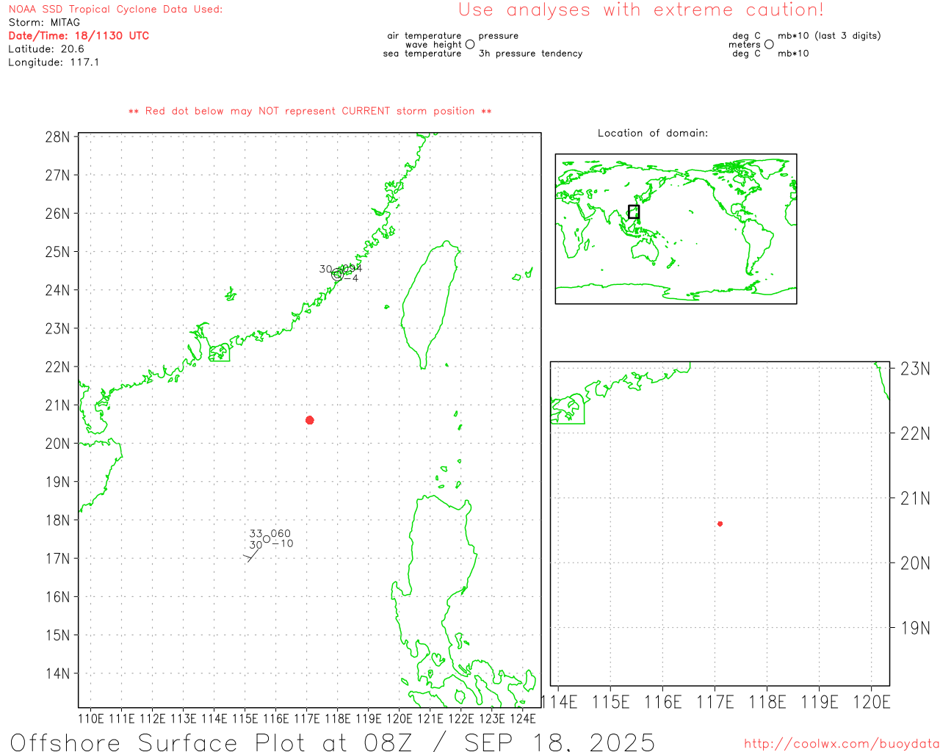Image resolution: width=940 pixels, height=752 pixels.
Task: Open the coolwx.com/buoydata URL
Action: click(842, 744)
